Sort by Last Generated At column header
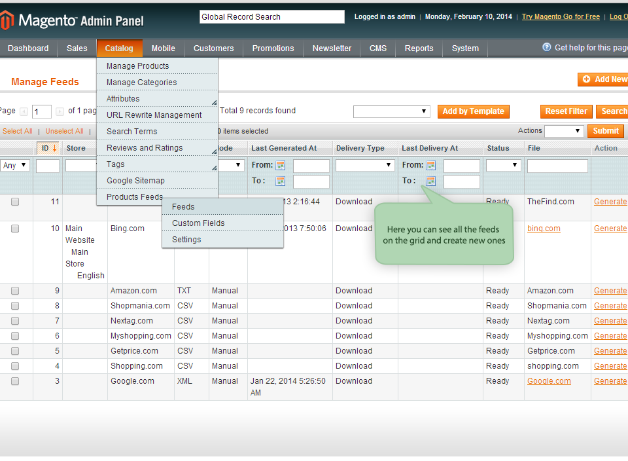 (x=284, y=149)
